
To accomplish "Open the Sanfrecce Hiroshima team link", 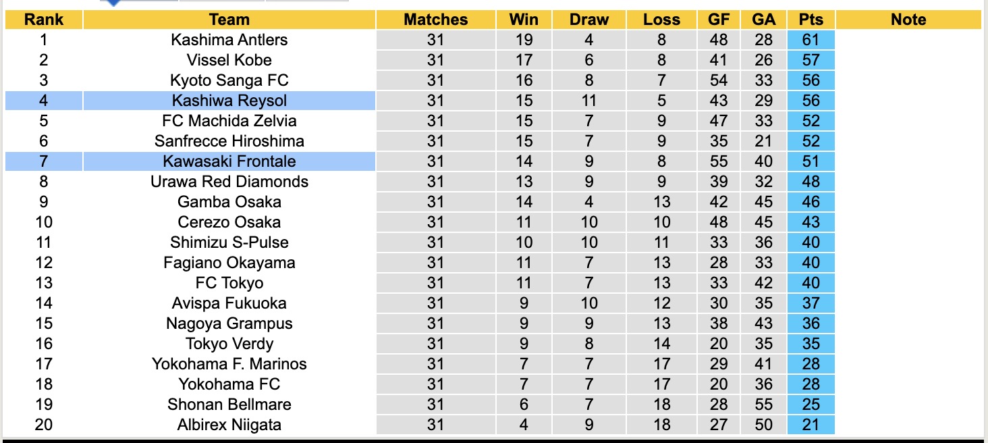I will pyautogui.click(x=229, y=141).
